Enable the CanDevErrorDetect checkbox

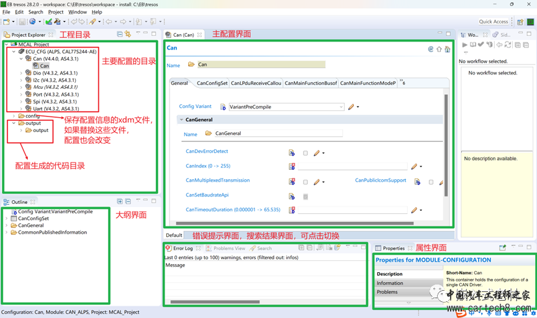pyautogui.click(x=305, y=152)
